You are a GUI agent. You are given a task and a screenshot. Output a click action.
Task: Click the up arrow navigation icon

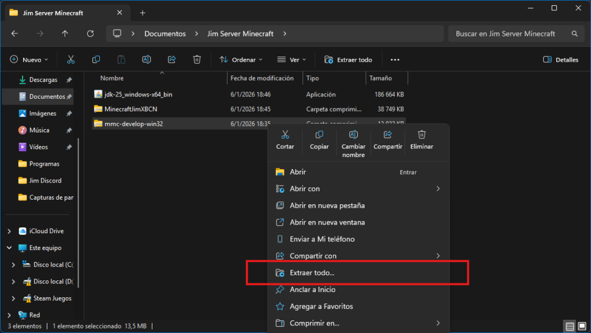coord(65,33)
